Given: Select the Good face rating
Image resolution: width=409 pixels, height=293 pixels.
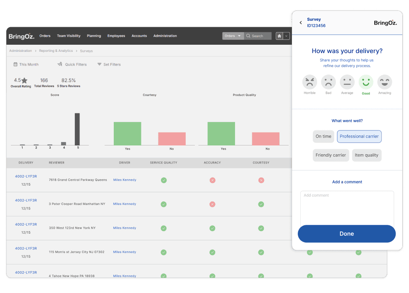Looking at the screenshot, I should (x=366, y=82).
